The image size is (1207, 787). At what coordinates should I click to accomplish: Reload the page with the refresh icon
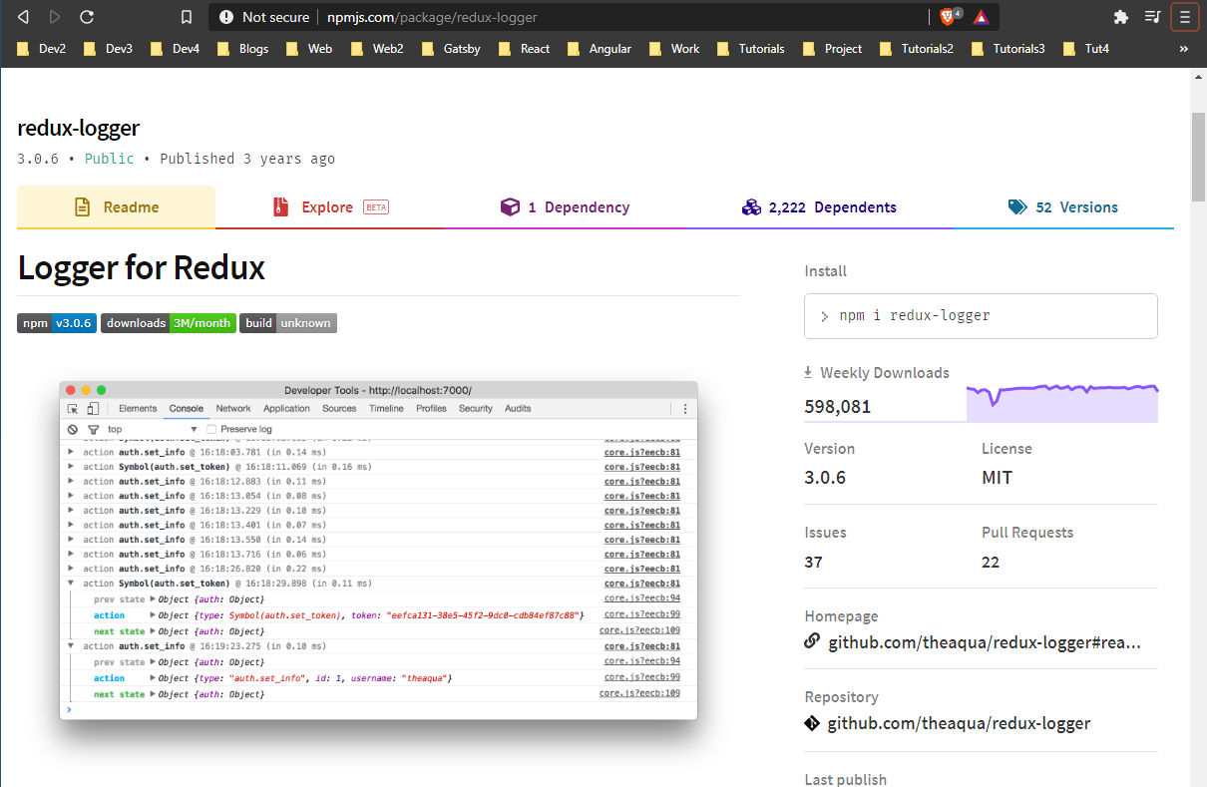87,17
